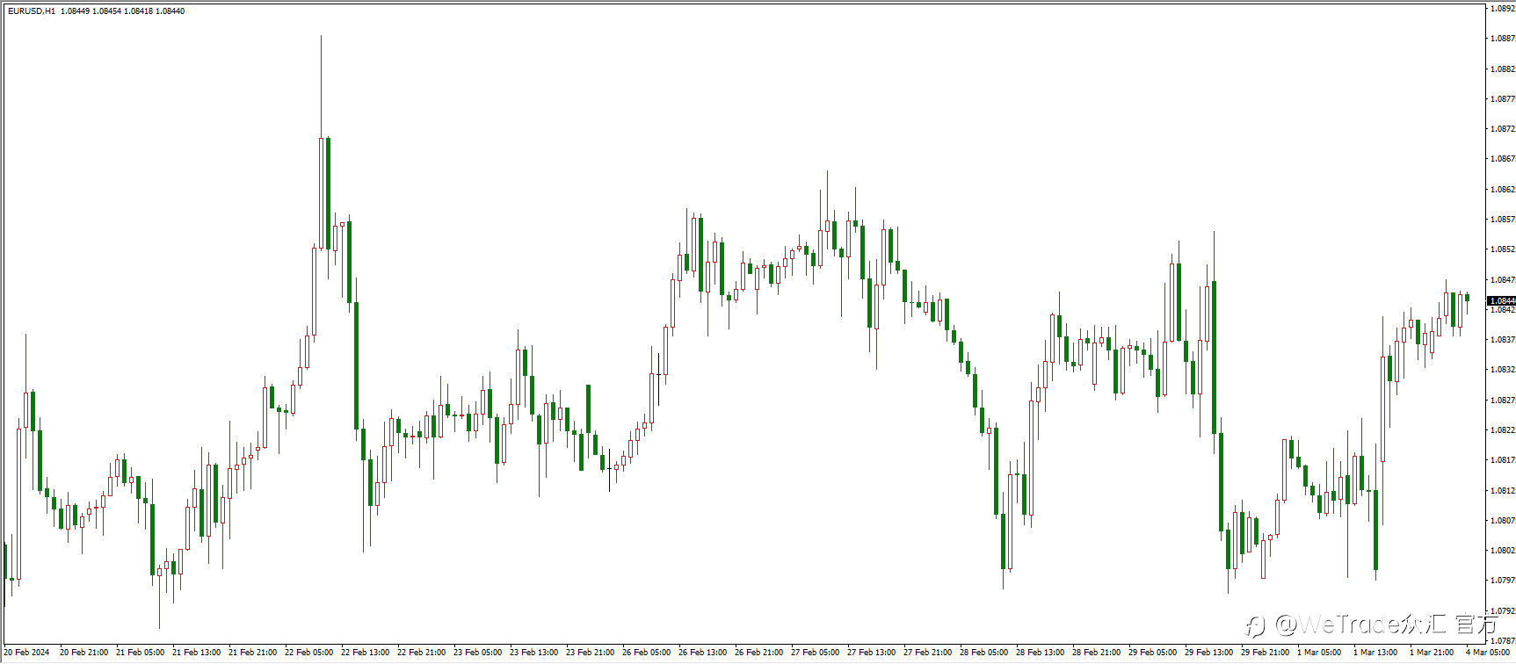Click the 28 Feb 13:00 time label

coord(1040,653)
